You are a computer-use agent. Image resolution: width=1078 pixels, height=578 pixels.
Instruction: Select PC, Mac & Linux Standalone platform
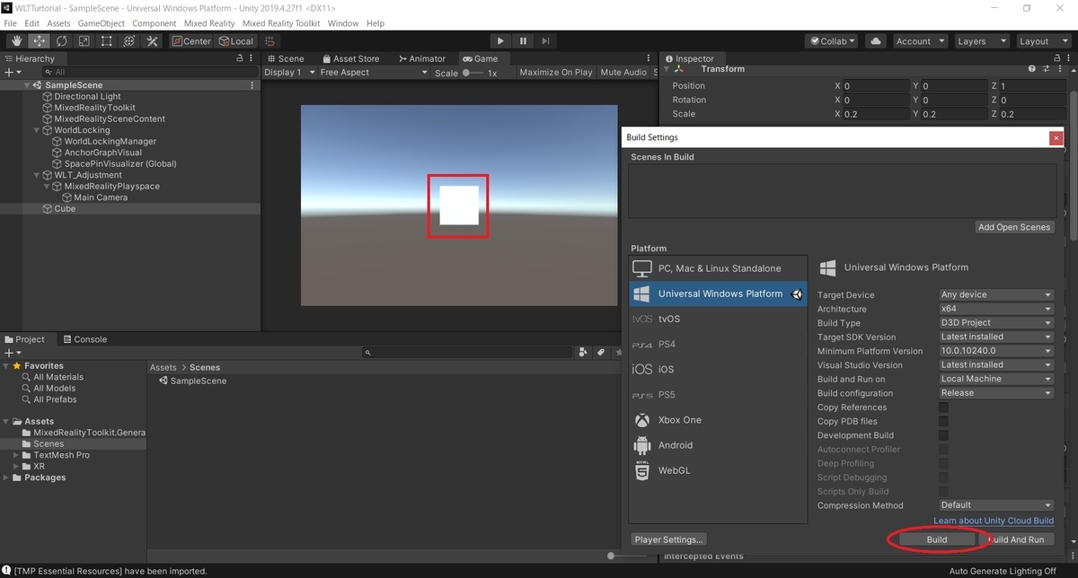(719, 268)
